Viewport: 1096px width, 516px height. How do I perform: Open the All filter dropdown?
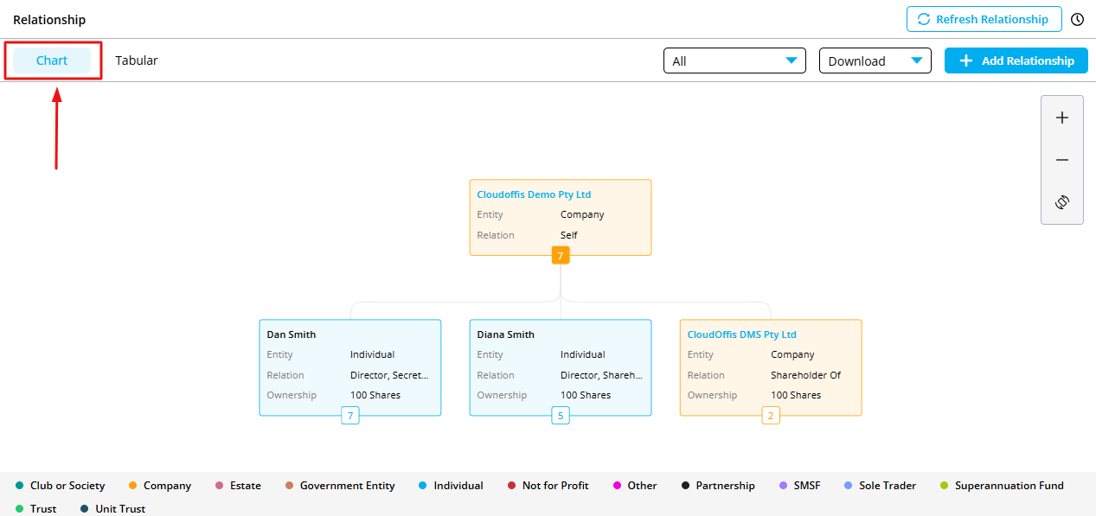pyautogui.click(x=734, y=61)
